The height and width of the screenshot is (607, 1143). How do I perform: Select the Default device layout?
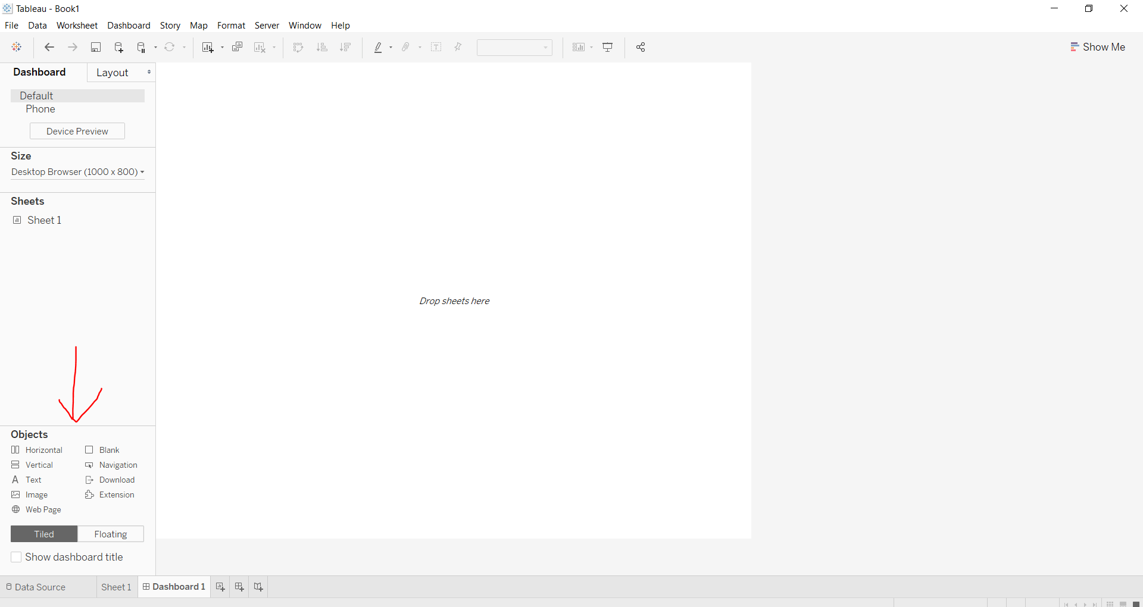click(77, 96)
